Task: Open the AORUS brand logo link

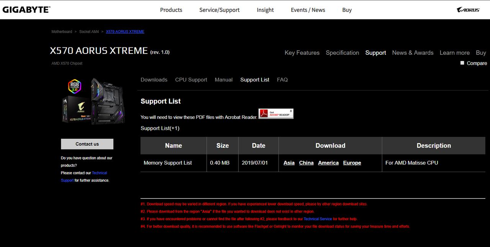Action: coord(468,10)
